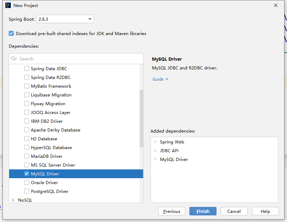Expand the NoSQL category
Viewport: 287px width, 222px height.
[x=13, y=200]
